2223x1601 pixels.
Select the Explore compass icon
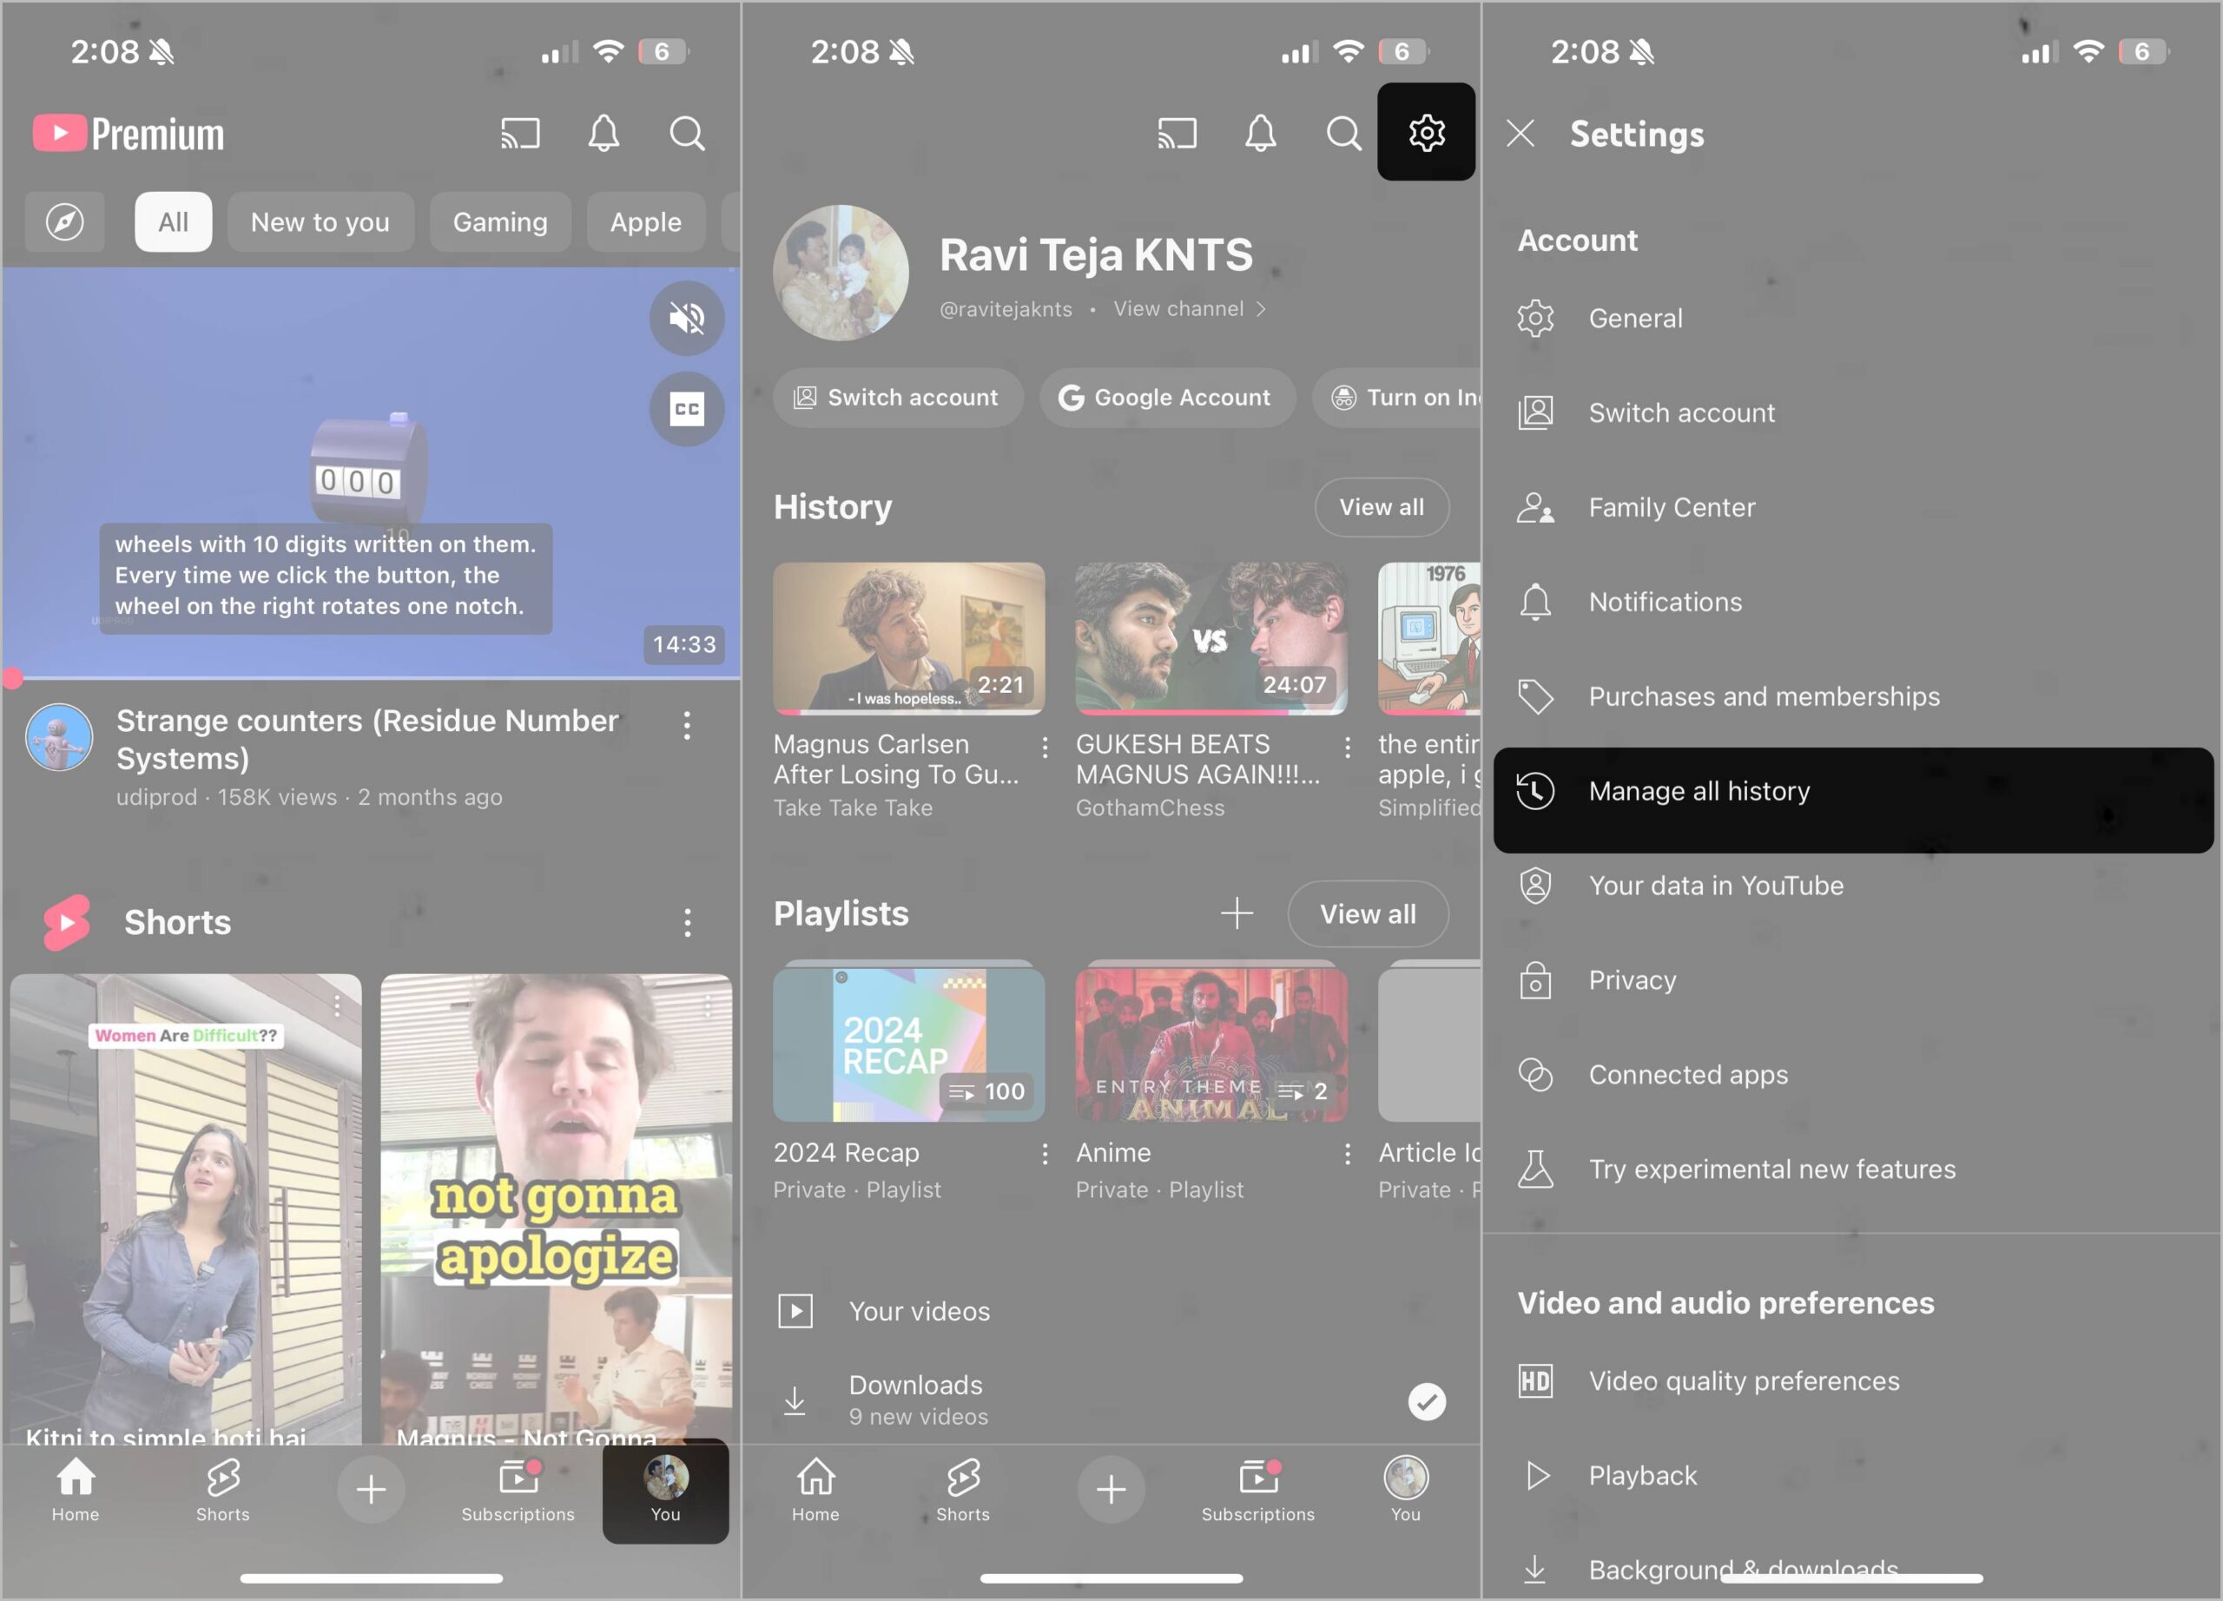(63, 221)
